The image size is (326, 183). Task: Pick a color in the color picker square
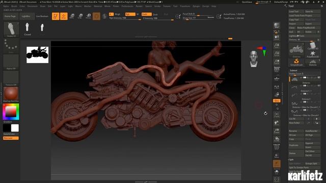click(11, 111)
